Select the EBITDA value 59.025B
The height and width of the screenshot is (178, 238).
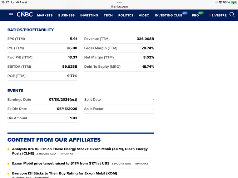pyautogui.click(x=70, y=67)
